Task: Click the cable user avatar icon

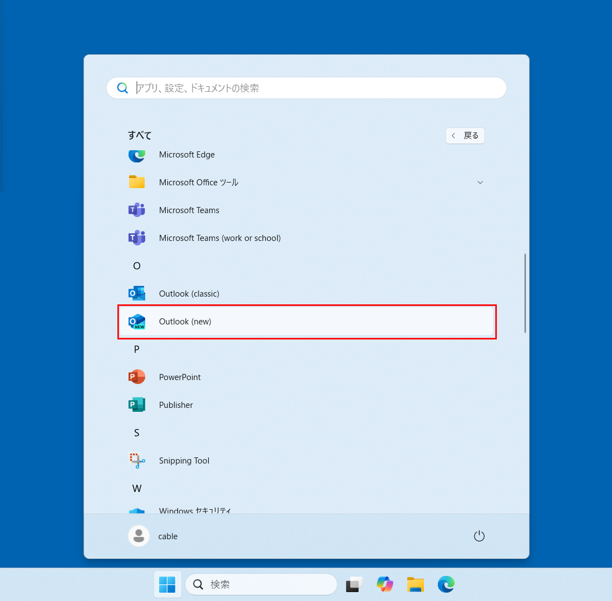Action: (x=139, y=536)
